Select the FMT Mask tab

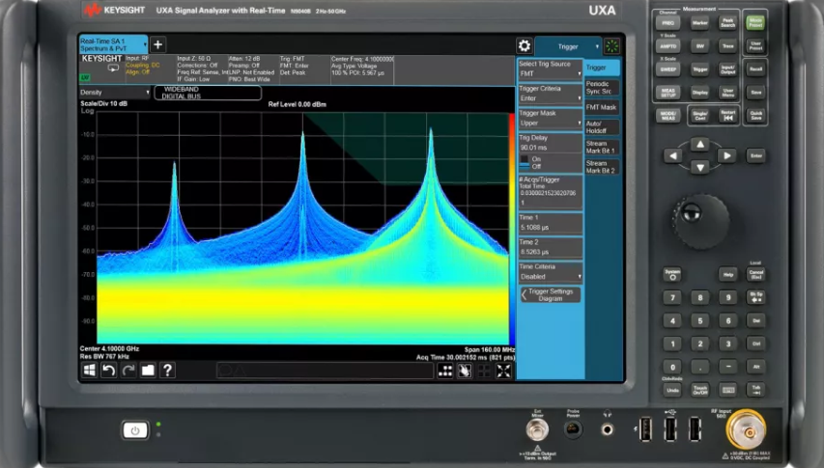tap(602, 107)
